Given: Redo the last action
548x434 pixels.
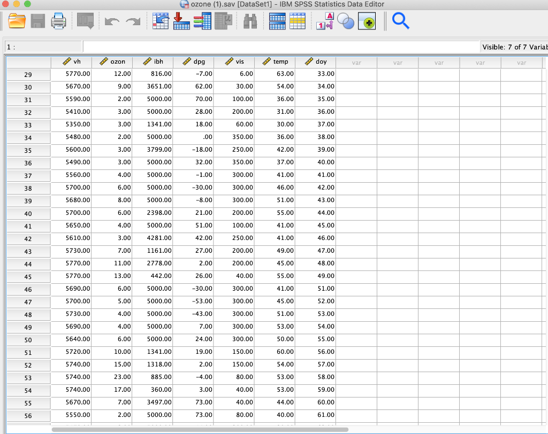Looking at the screenshot, I should 132,21.
